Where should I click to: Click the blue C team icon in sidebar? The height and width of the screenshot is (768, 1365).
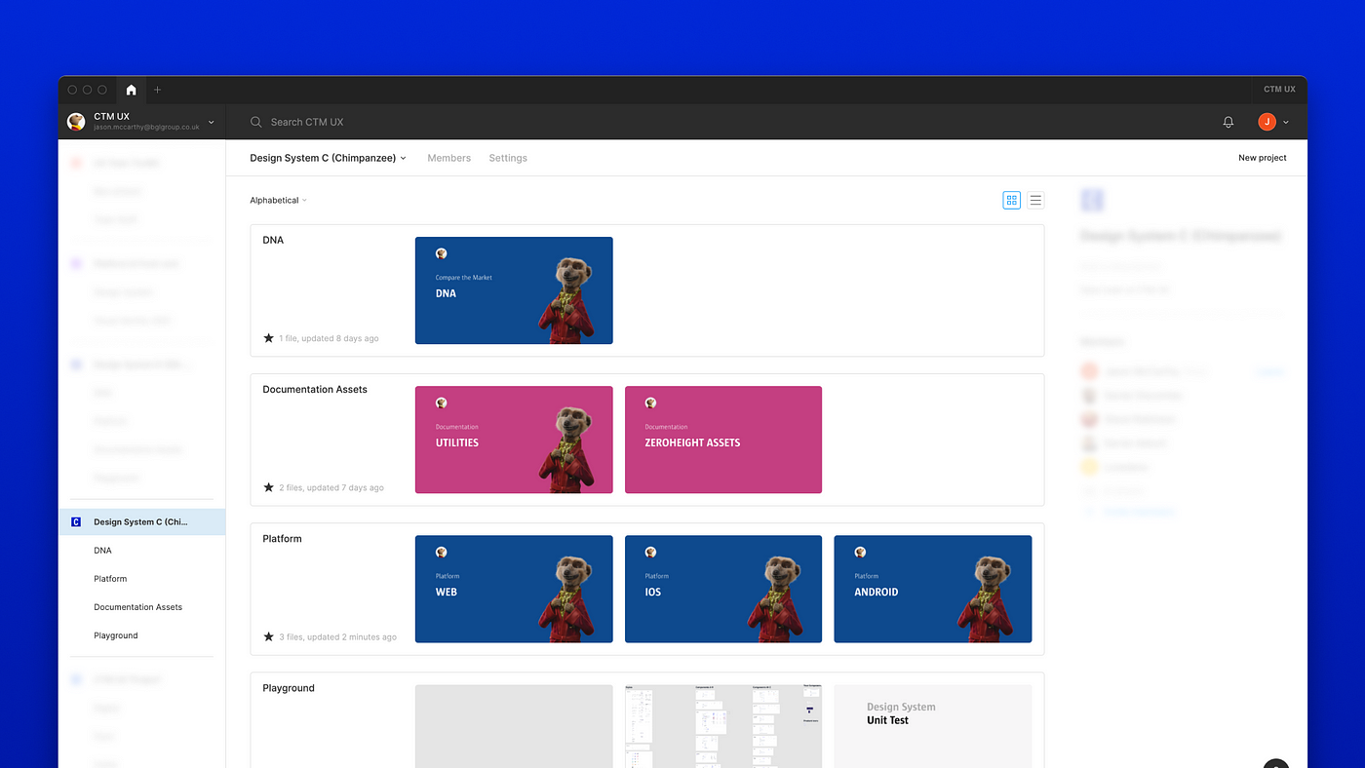click(x=76, y=521)
